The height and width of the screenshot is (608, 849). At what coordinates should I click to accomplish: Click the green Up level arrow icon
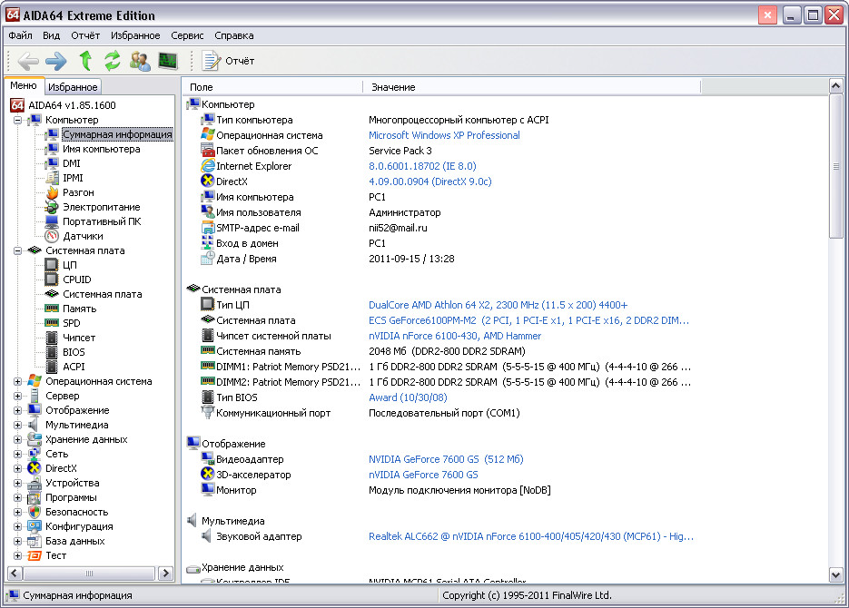[85, 61]
